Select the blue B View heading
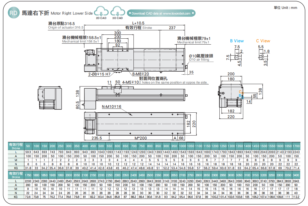The width and height of the screenshot is (308, 206). click(x=237, y=41)
